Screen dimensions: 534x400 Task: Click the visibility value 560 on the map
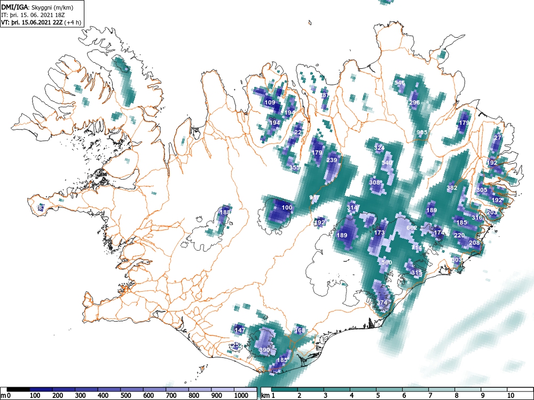pos(387,262)
